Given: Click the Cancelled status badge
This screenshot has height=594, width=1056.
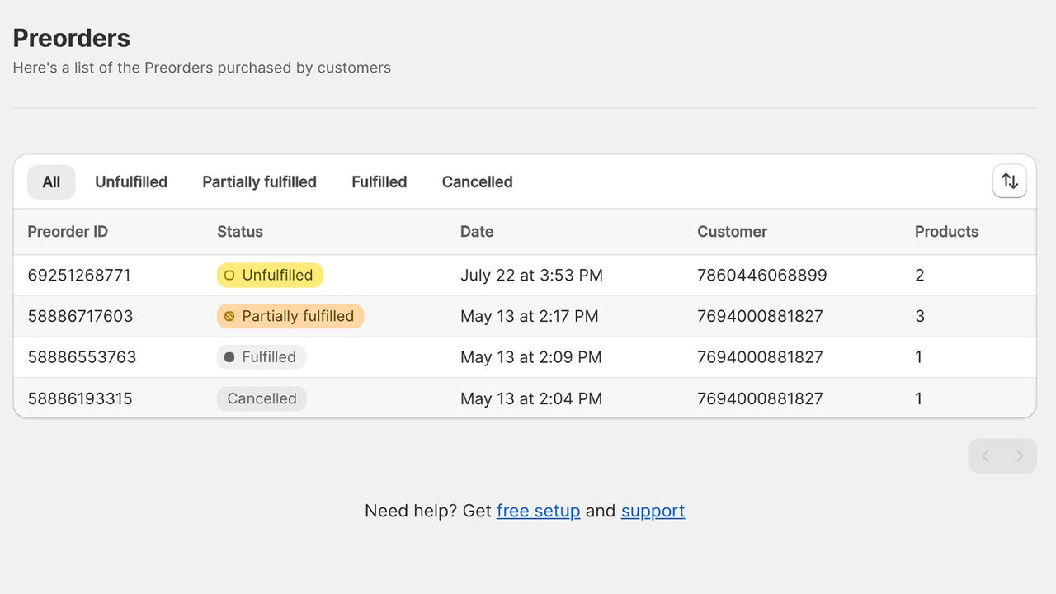Looking at the screenshot, I should [x=262, y=398].
